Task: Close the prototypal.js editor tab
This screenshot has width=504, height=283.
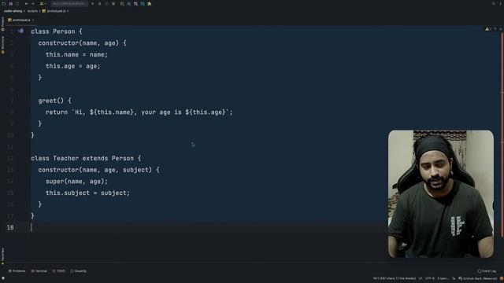Action: click(x=33, y=20)
